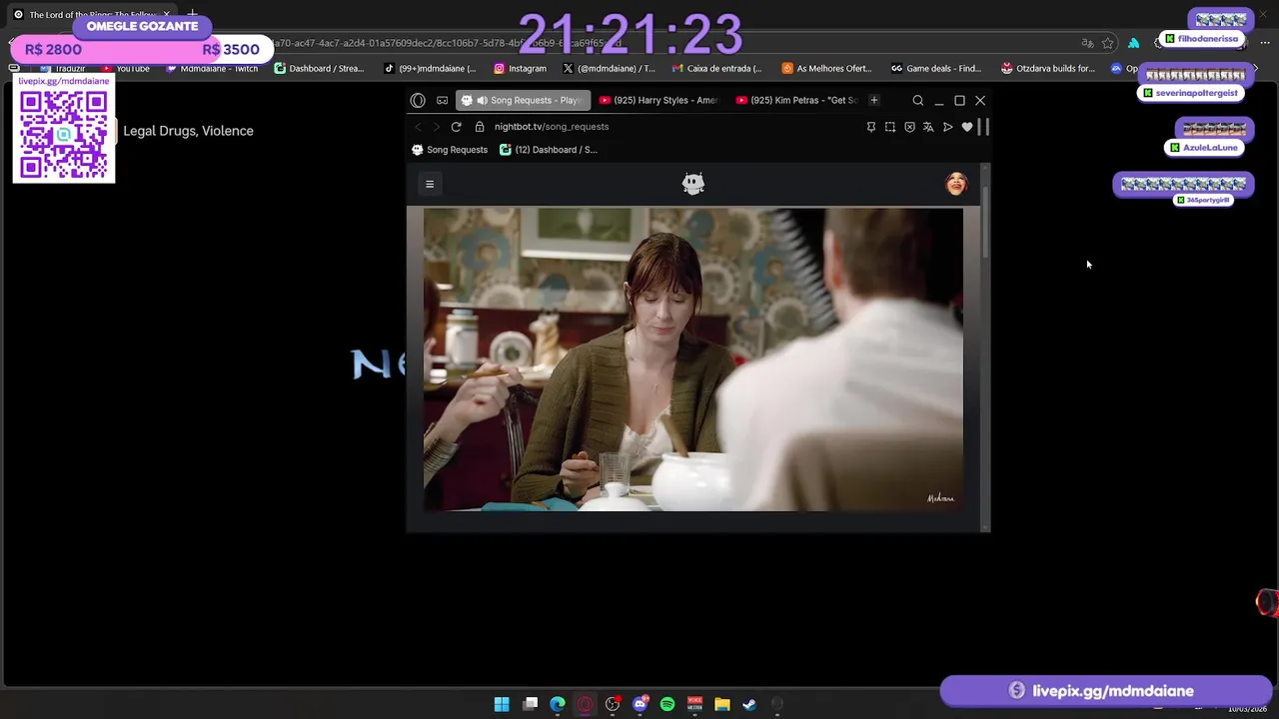Open Discord from the taskbar

coord(640,704)
